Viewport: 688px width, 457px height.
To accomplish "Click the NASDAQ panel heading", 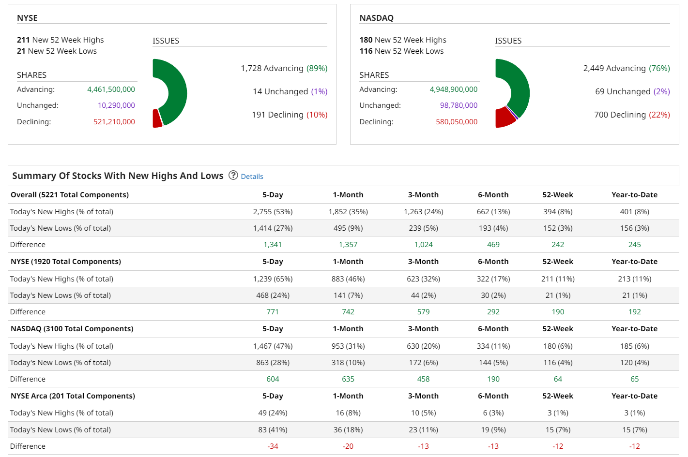I will tap(377, 18).
